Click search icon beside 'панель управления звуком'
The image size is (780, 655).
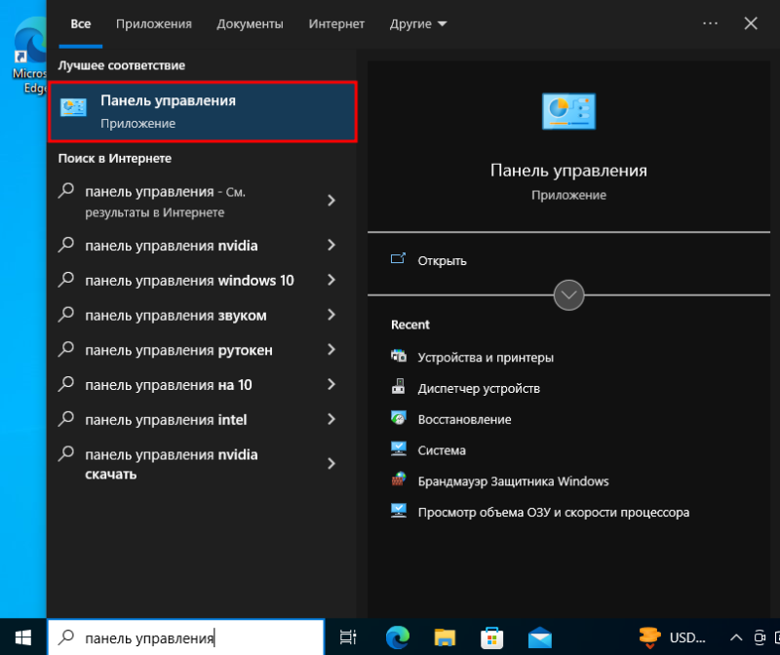(66, 314)
